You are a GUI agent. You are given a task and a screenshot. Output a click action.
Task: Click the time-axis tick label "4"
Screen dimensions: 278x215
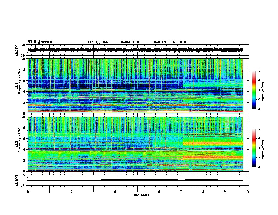[x=115, y=192]
